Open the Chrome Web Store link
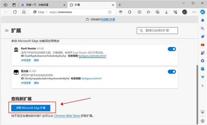 pos(67,116)
